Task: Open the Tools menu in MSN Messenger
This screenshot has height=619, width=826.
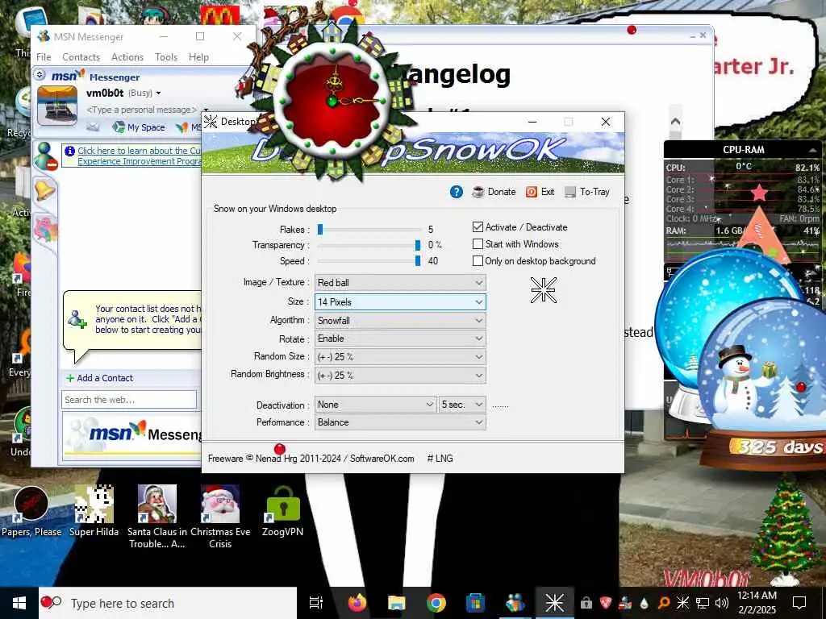Action: coord(166,57)
